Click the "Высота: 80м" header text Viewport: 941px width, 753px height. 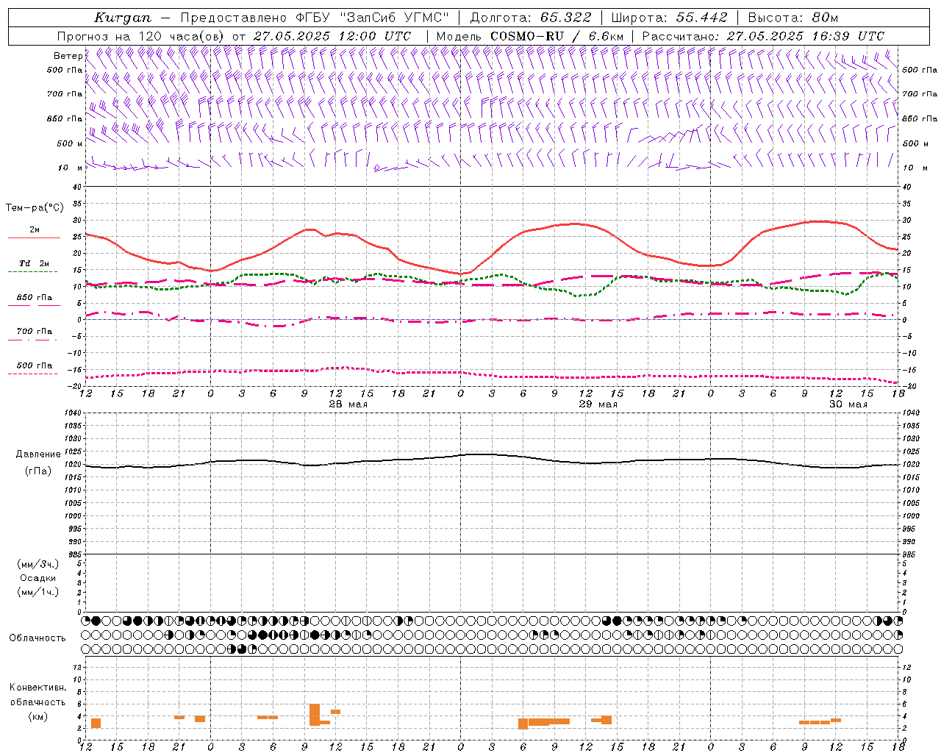(792, 18)
